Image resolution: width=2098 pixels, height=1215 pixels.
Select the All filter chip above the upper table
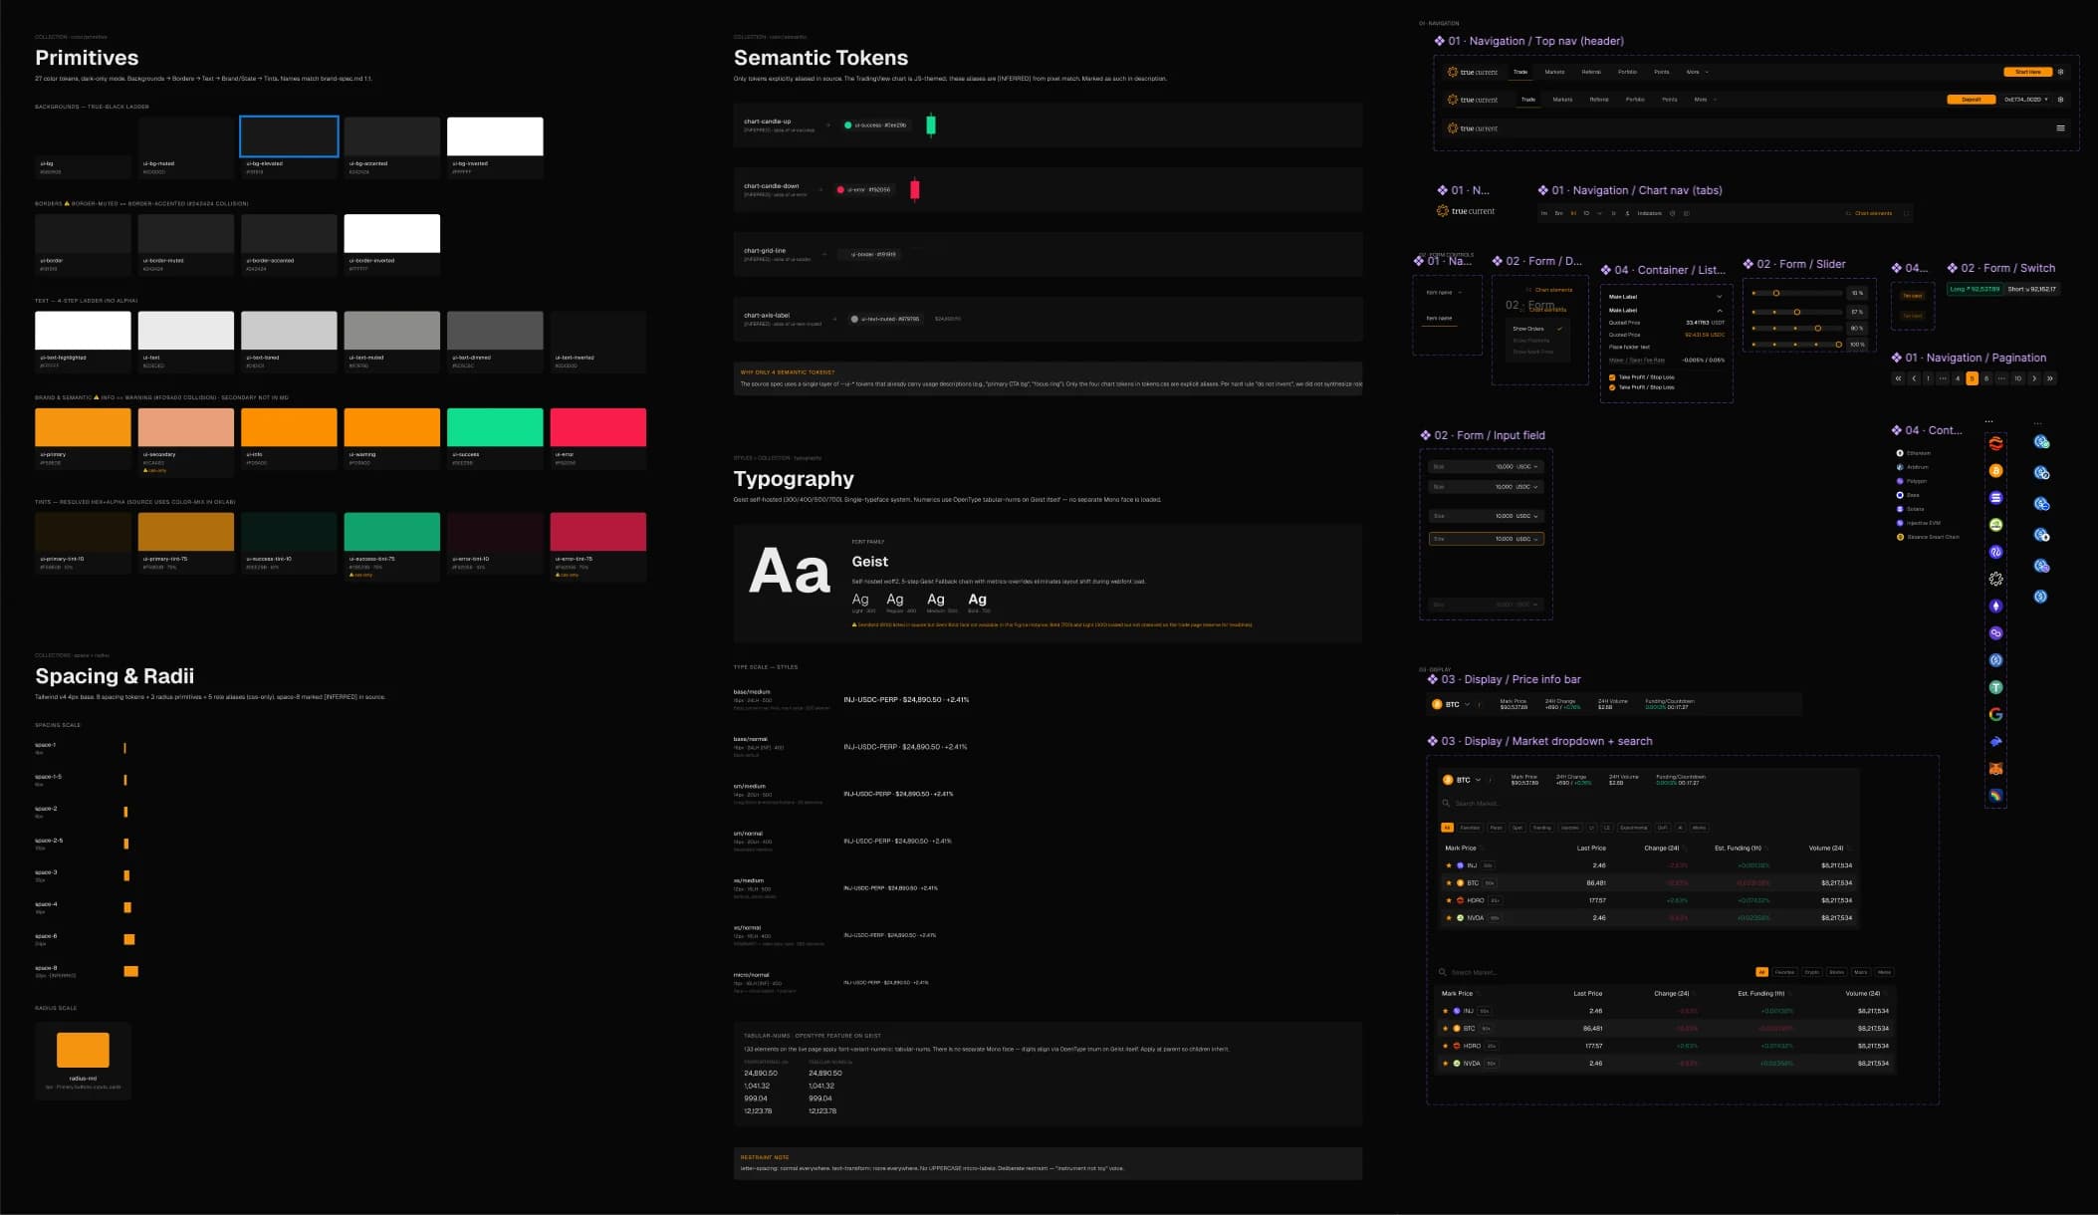tap(1447, 828)
